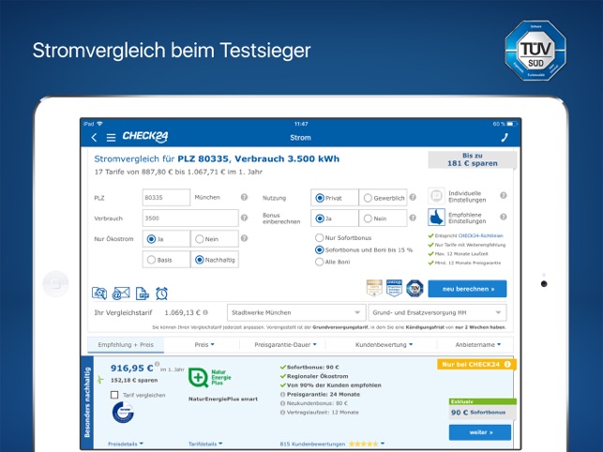Click the Verbrauch input field
The width and height of the screenshot is (603, 452).
tap(190, 218)
